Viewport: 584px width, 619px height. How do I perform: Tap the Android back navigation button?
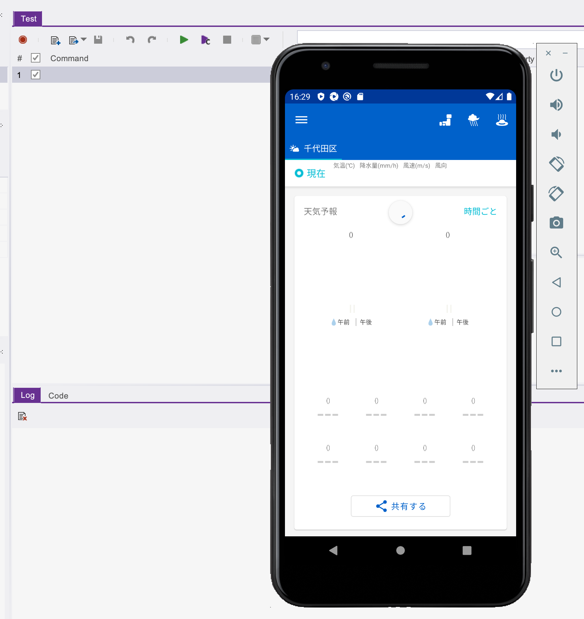click(x=333, y=550)
